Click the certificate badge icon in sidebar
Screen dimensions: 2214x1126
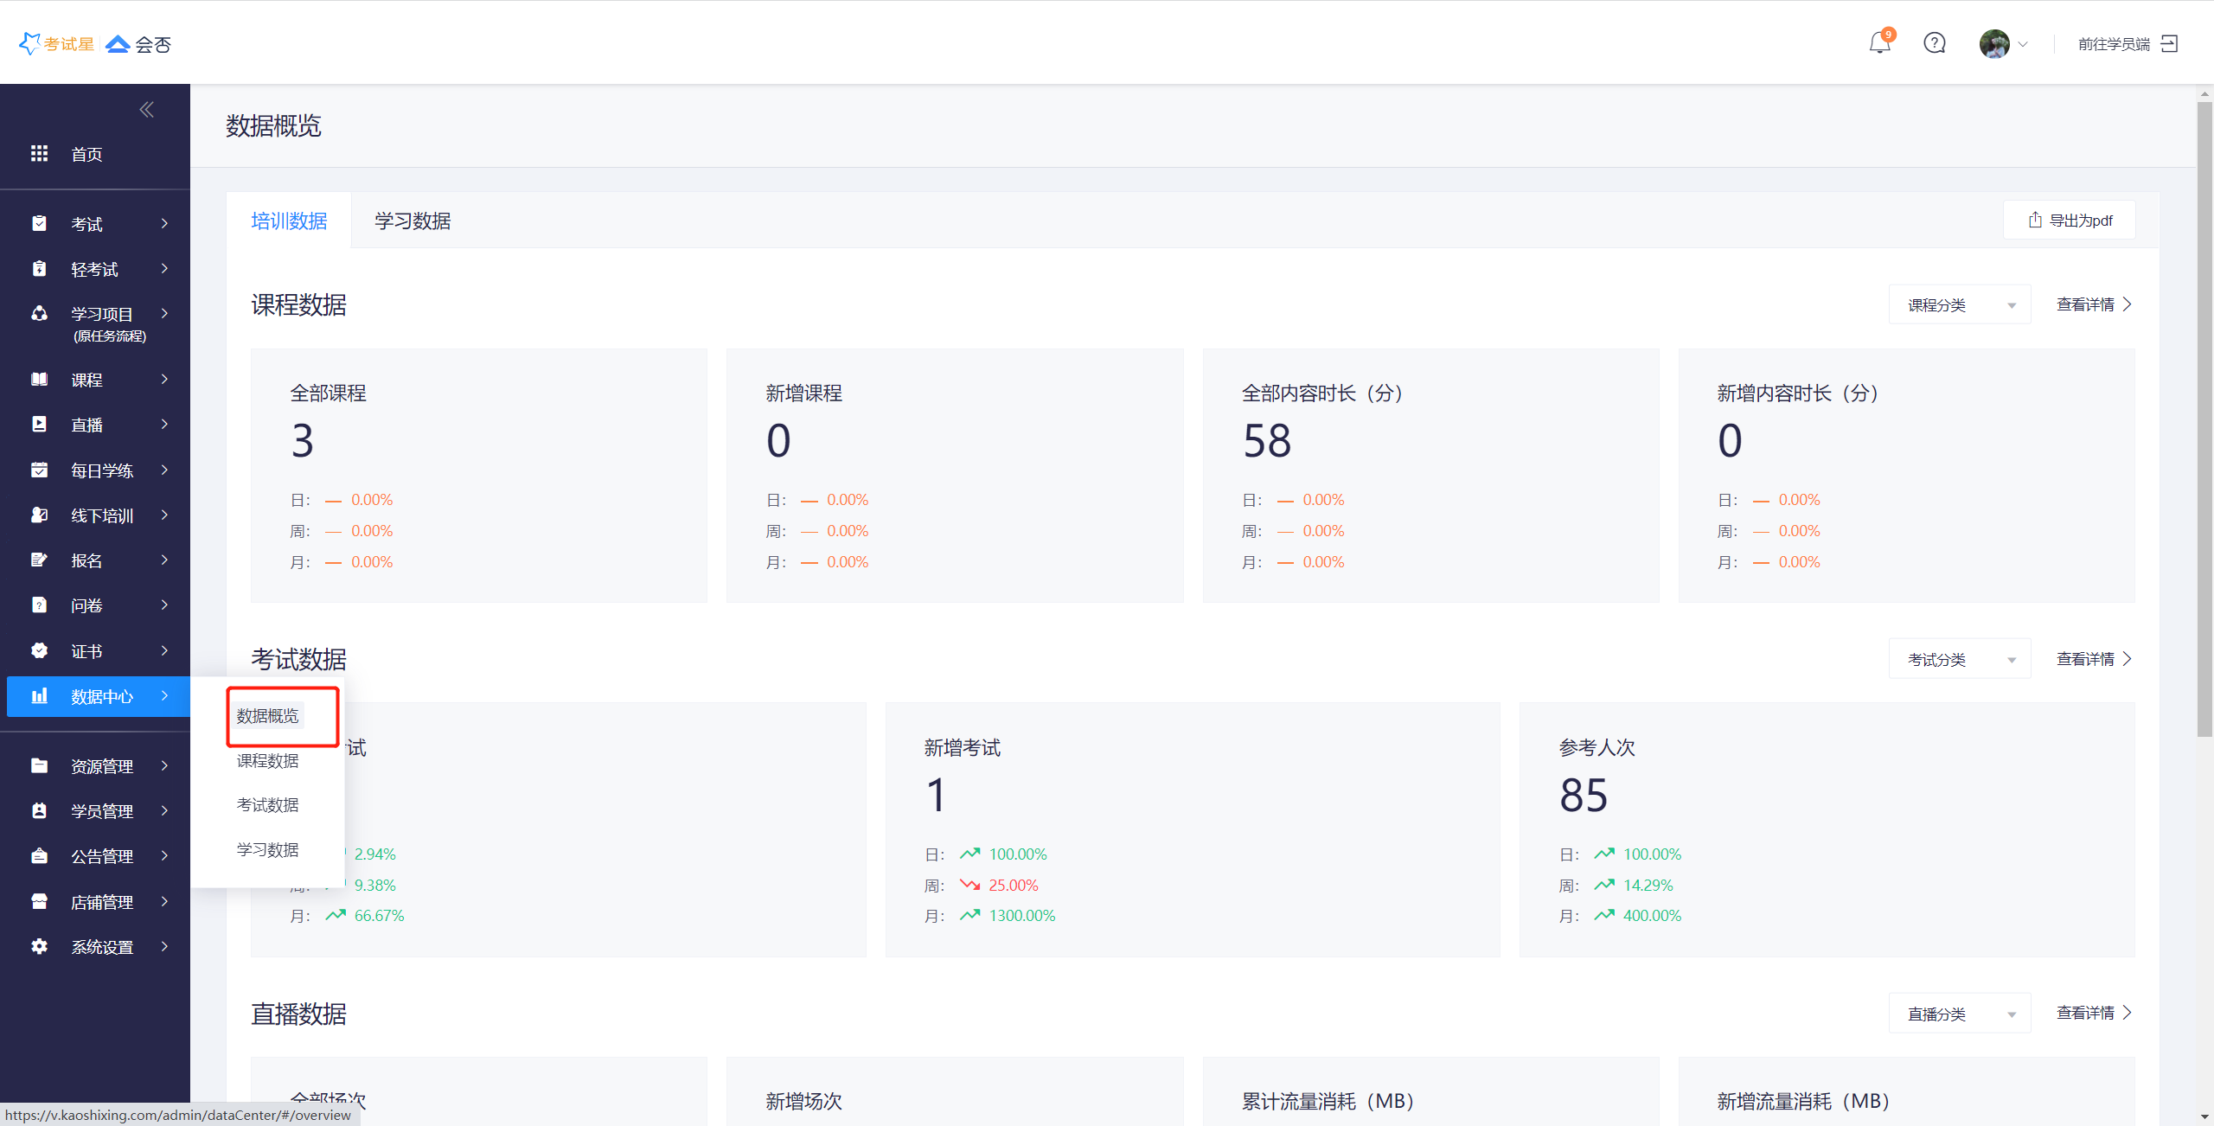point(39,651)
